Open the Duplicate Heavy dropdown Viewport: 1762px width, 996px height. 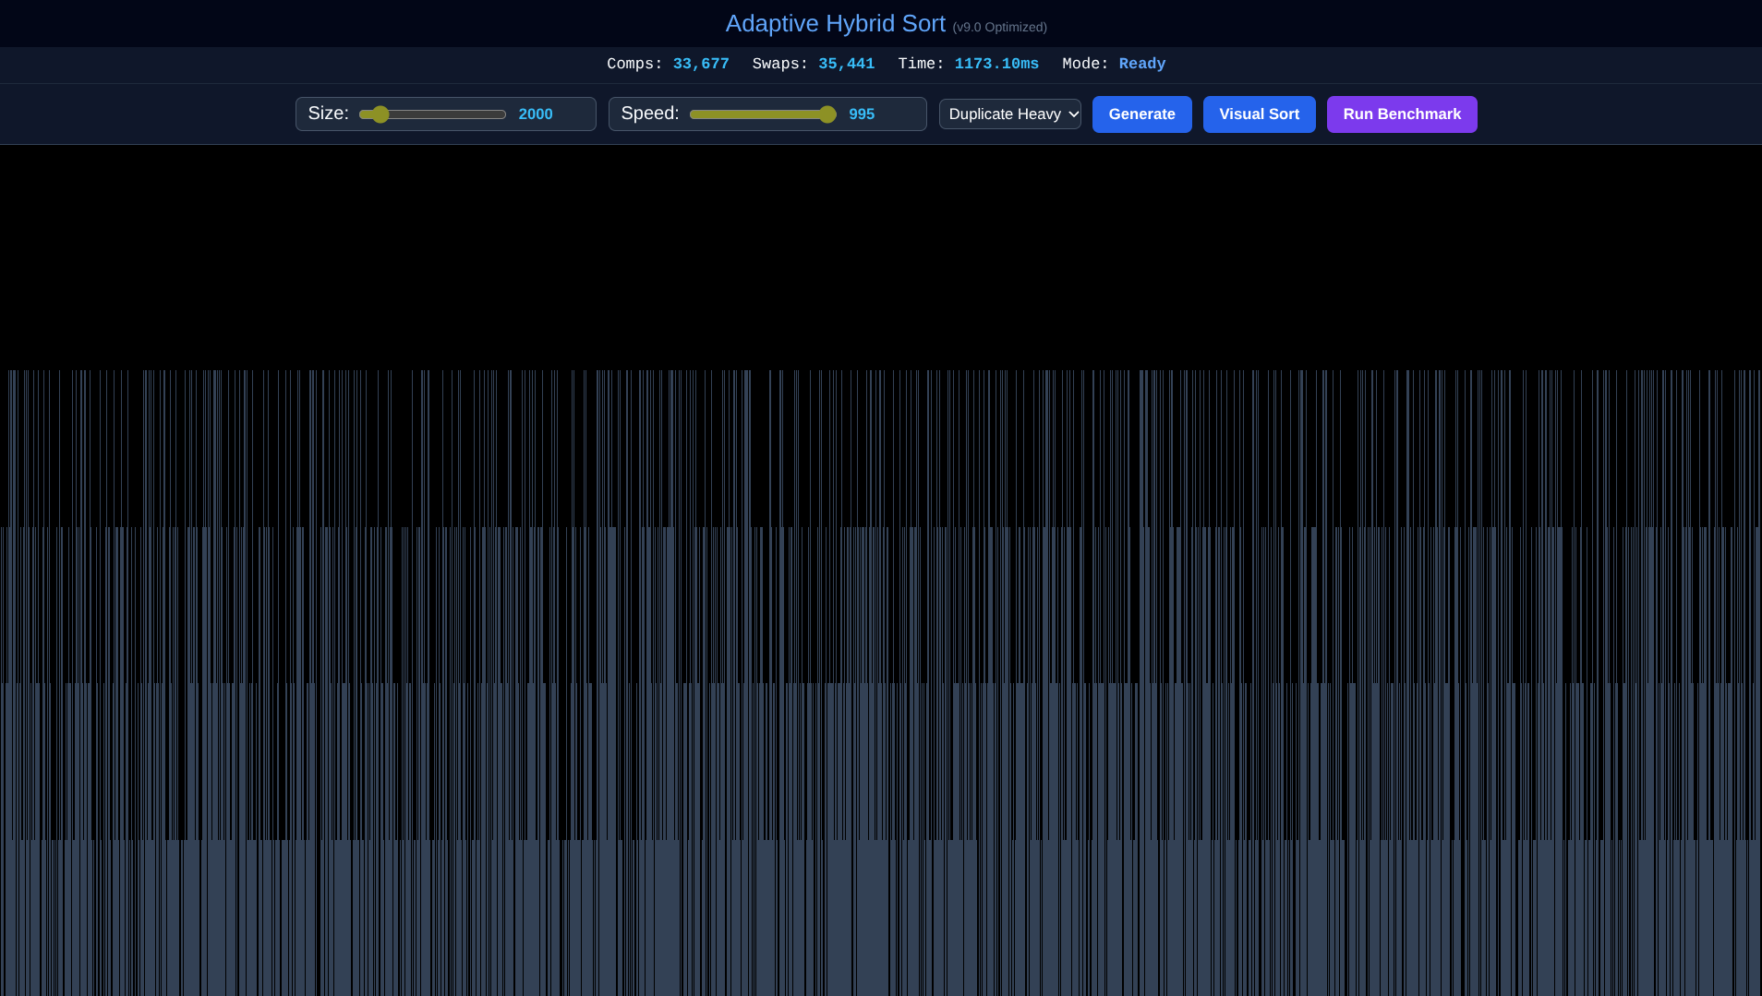click(x=1010, y=114)
